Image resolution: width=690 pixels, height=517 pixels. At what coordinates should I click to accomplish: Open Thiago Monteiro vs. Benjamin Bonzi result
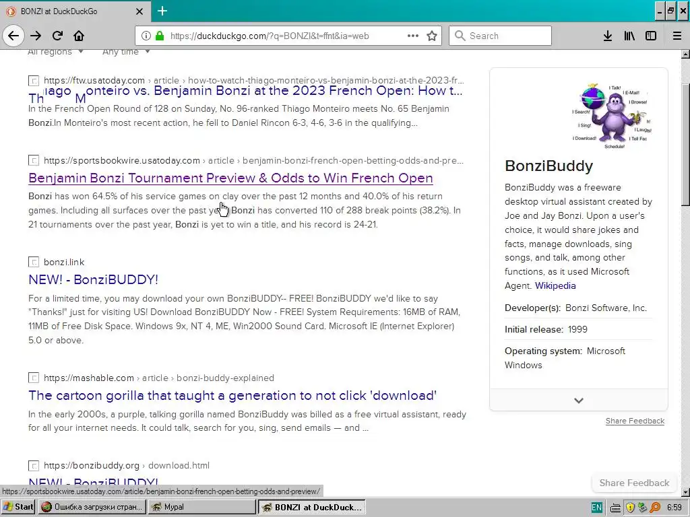tap(245, 91)
